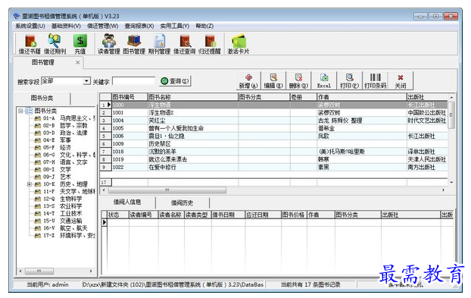
Task: Click the book table scroll down arrow
Action: point(451,182)
